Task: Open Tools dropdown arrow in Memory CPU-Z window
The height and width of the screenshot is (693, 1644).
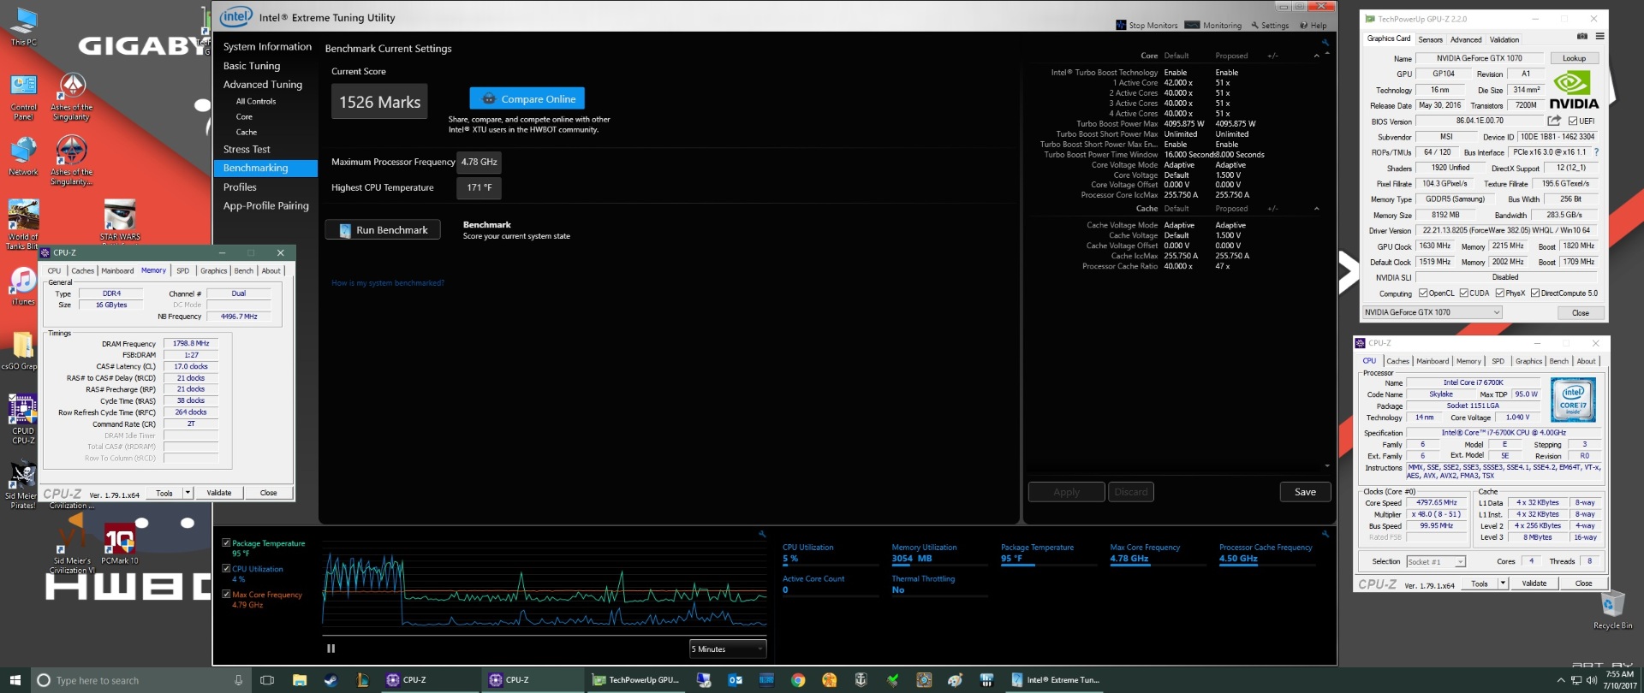Action: (x=188, y=492)
